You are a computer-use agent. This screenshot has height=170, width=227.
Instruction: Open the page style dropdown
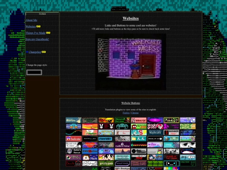coord(34,72)
